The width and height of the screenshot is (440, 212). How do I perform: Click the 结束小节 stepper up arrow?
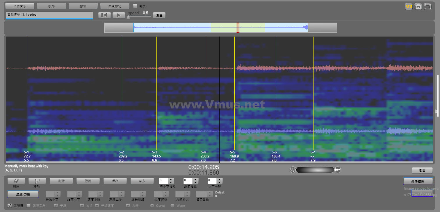click(79, 192)
